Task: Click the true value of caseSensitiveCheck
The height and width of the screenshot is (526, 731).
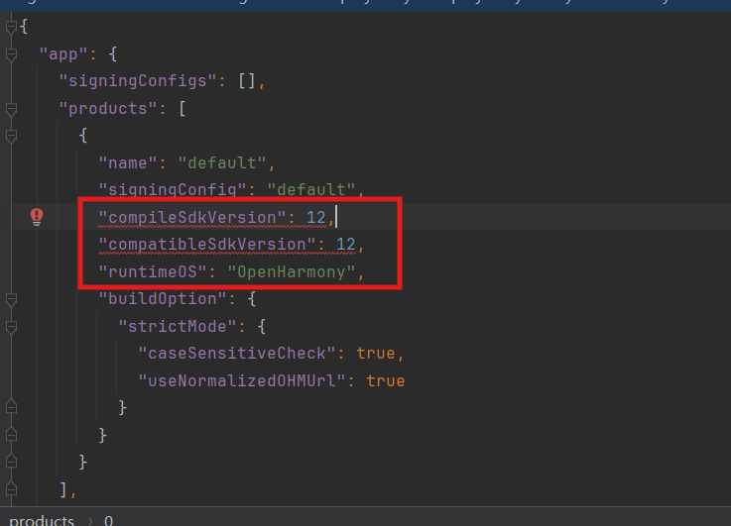Action: tap(376, 353)
